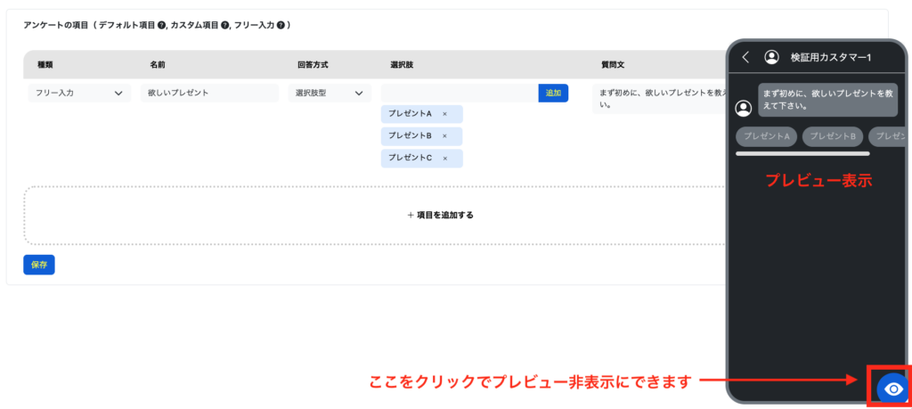Click the 追加 button to add choice
Viewport: 912px width, 409px height.
coord(553,93)
